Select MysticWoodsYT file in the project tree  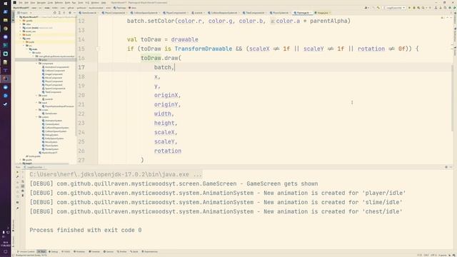tap(48, 152)
